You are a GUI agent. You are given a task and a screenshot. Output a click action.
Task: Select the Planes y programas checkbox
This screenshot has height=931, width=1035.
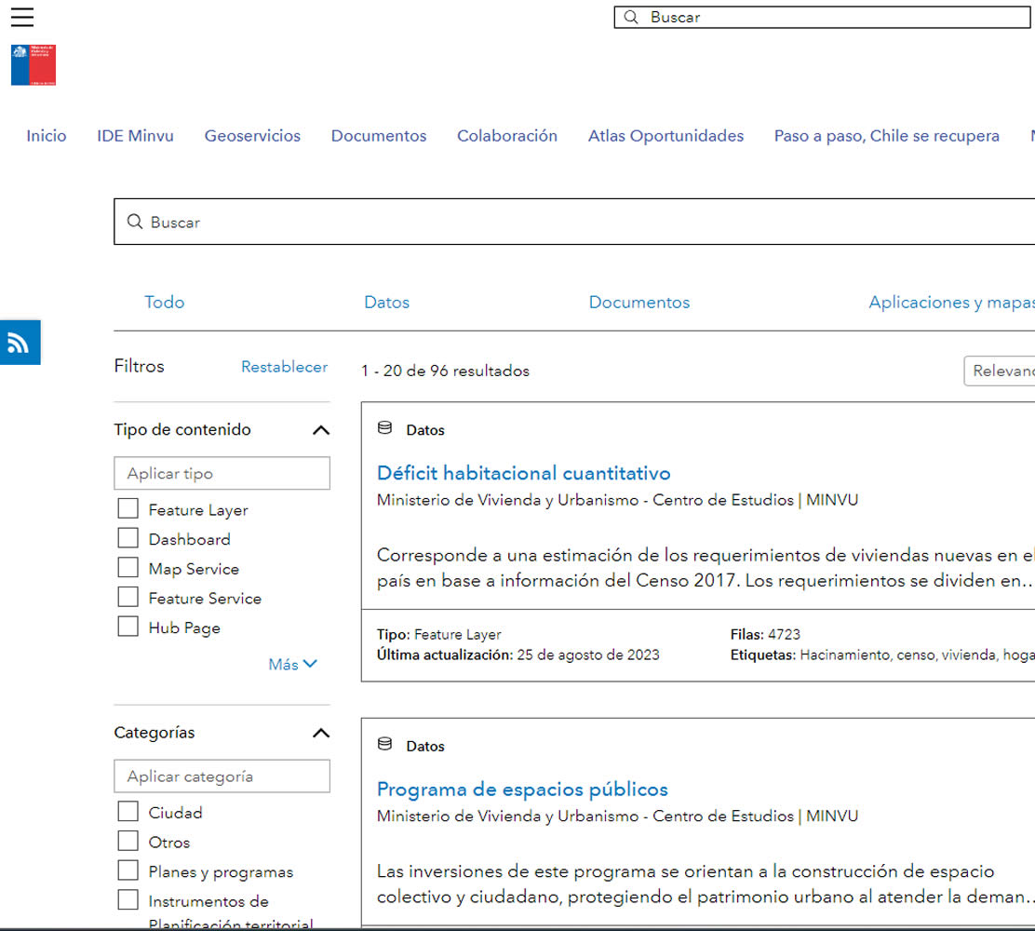[128, 871]
